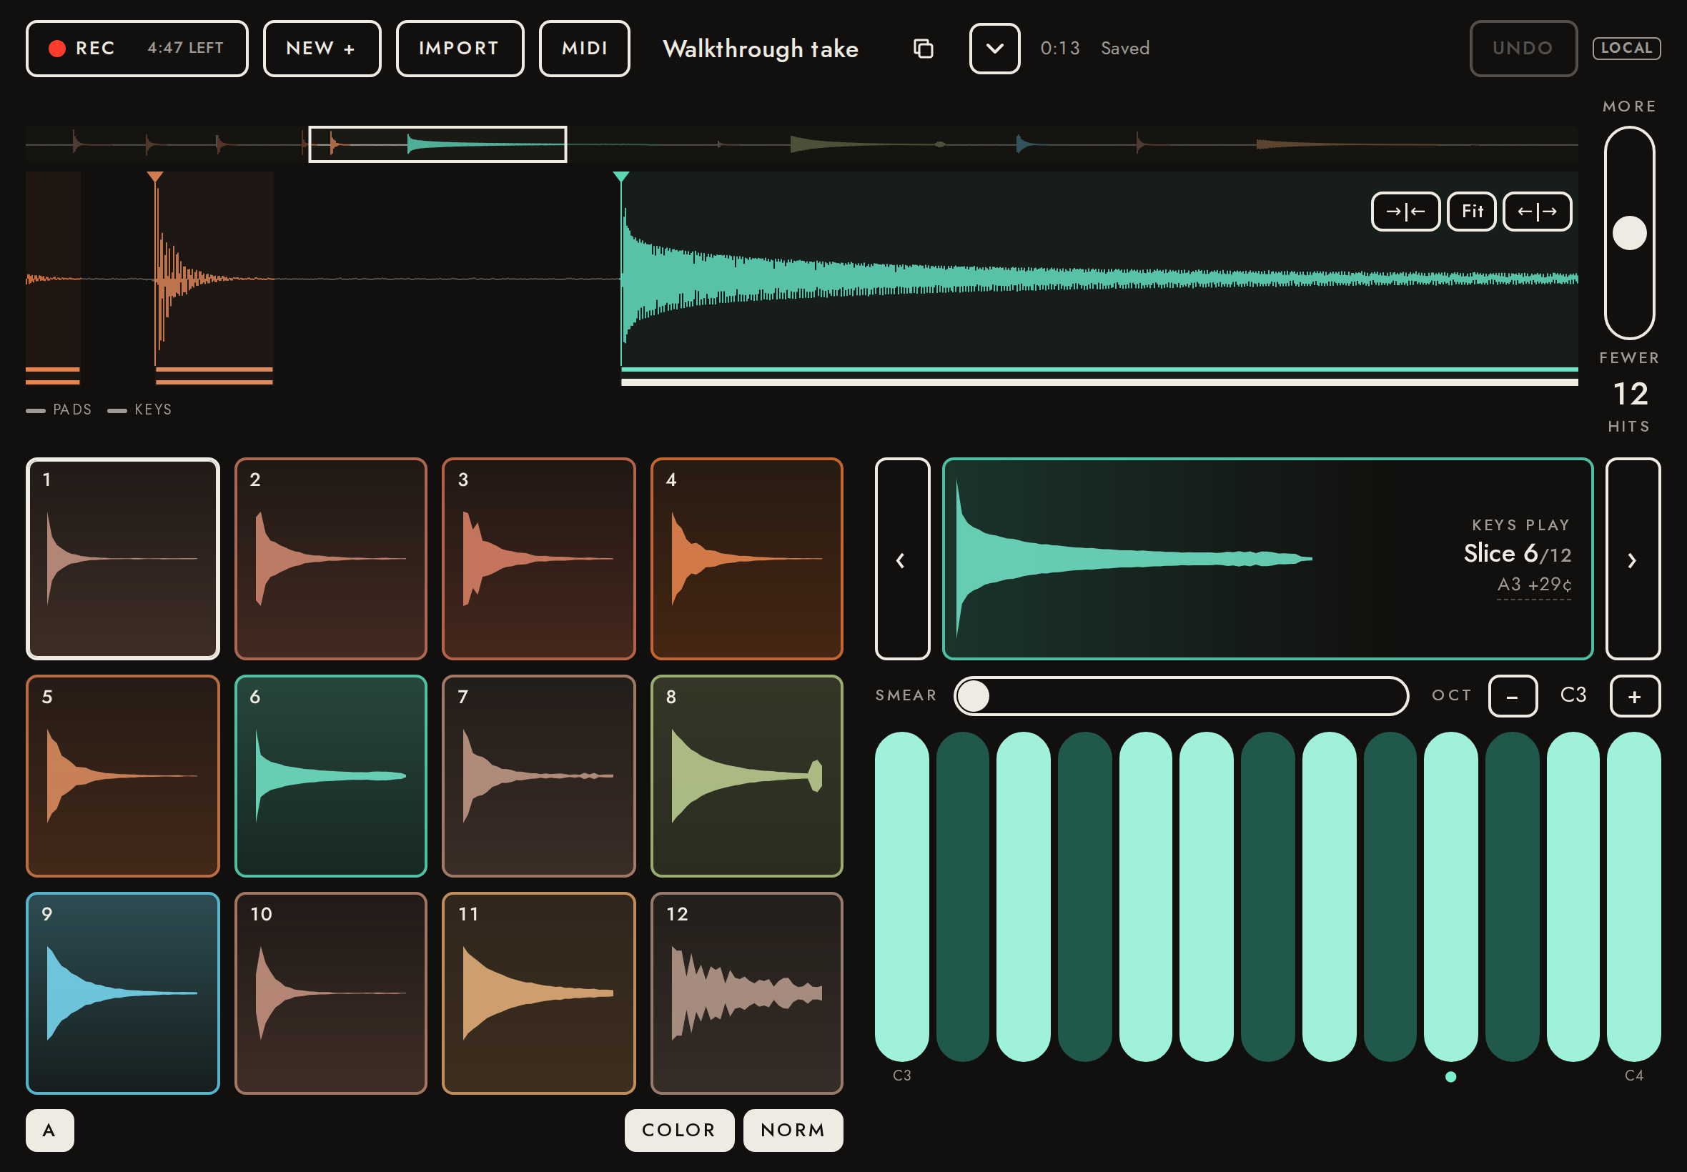Play the lowest C3 key
The image size is (1687, 1172).
tap(902, 897)
